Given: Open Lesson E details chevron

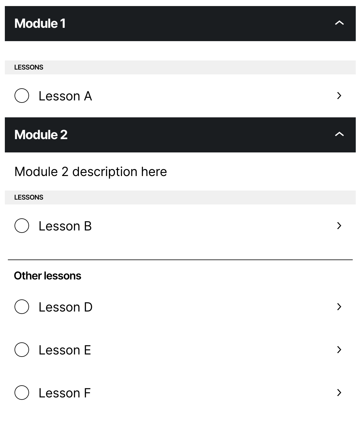Looking at the screenshot, I should (339, 350).
